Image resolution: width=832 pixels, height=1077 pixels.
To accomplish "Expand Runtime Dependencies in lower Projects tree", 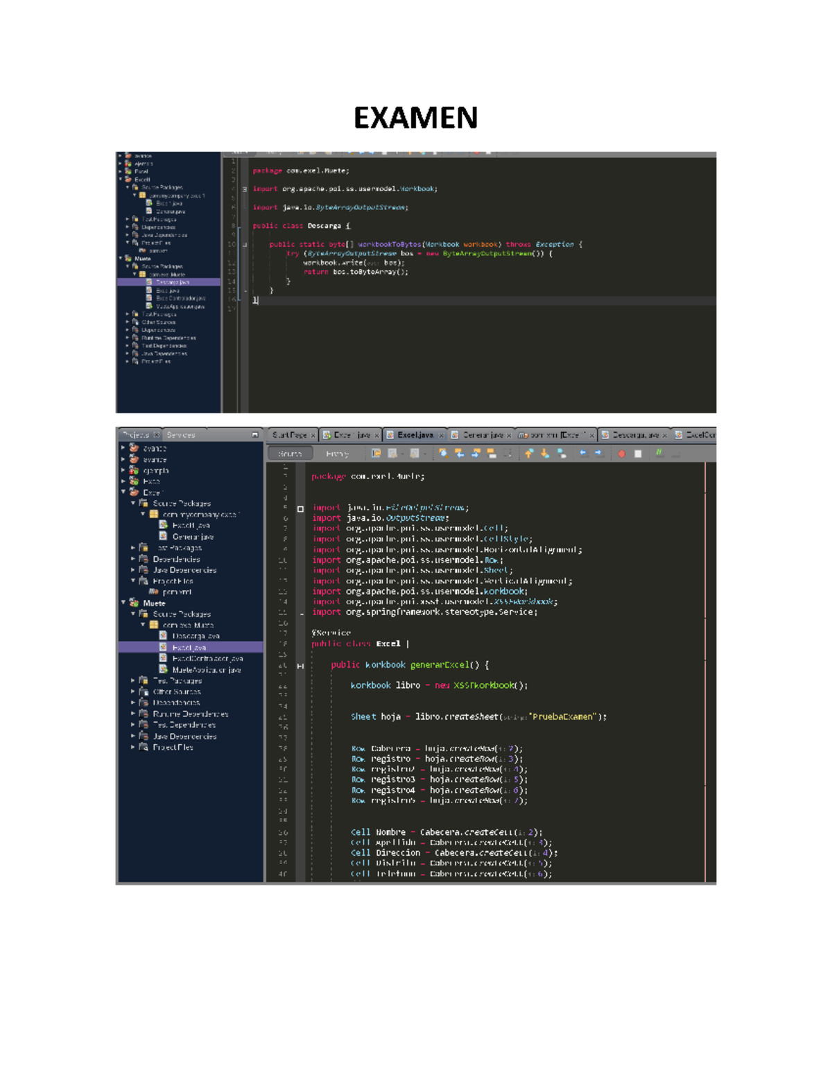I will click(133, 714).
